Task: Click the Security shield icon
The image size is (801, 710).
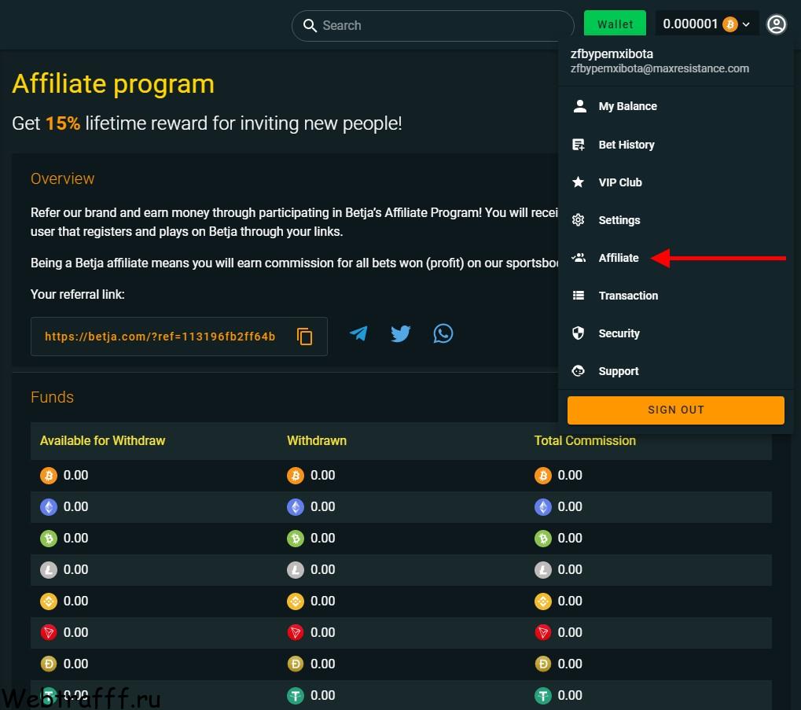Action: pyautogui.click(x=579, y=333)
